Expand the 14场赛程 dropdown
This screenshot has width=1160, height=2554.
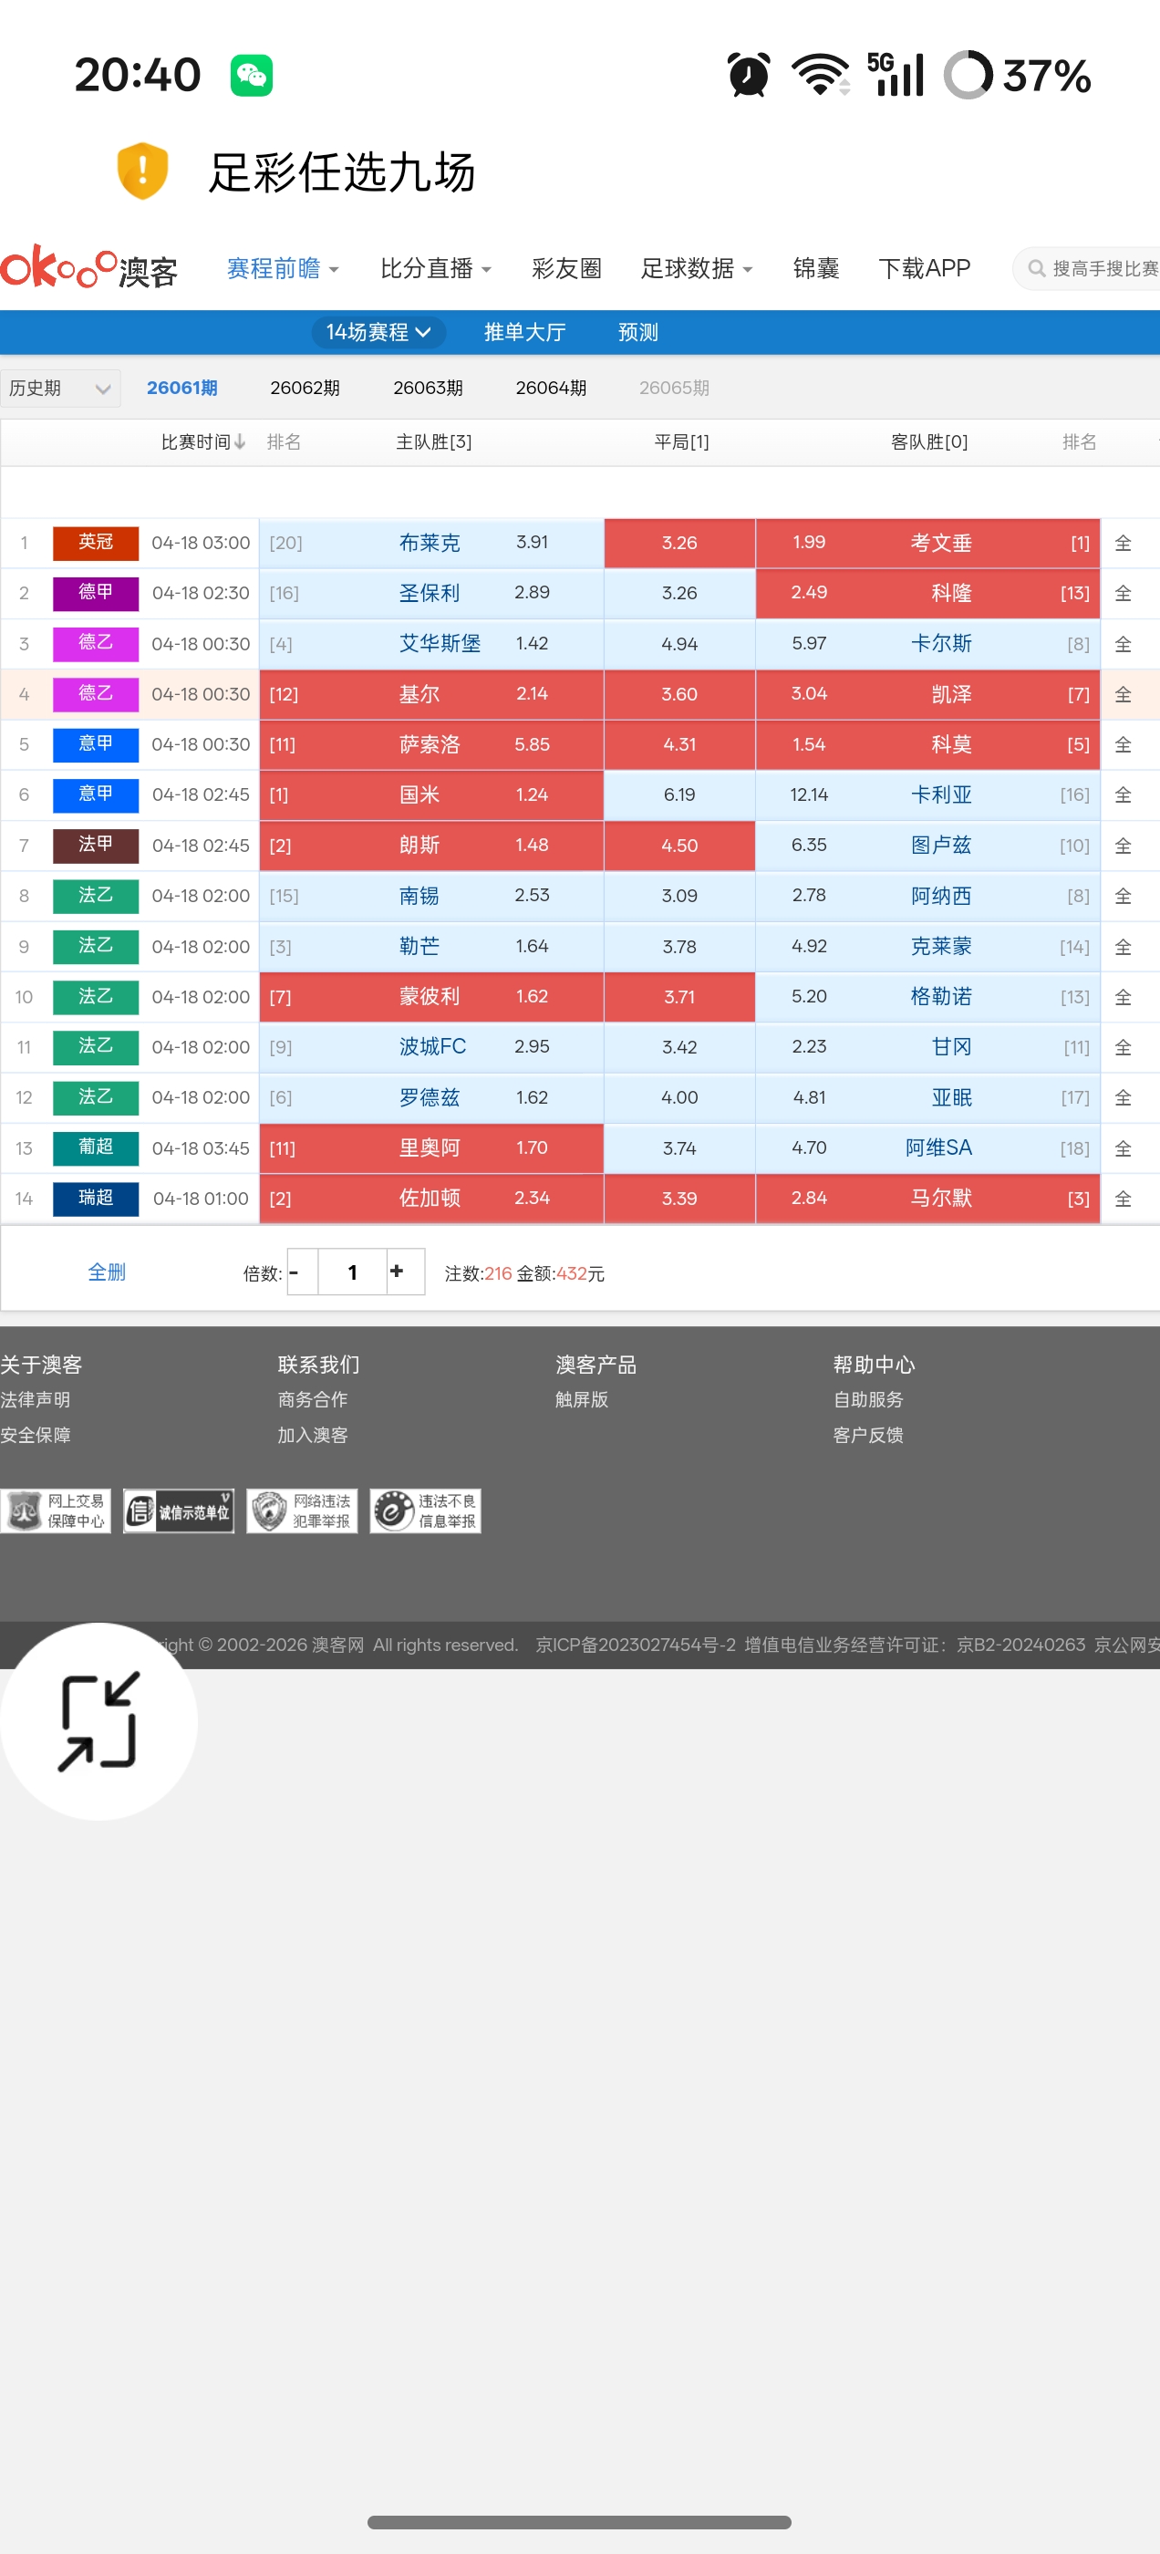coord(378,332)
